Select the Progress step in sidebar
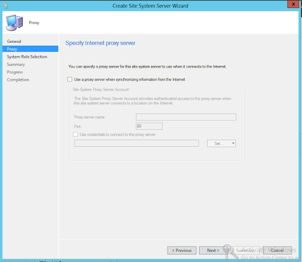 [x=15, y=72]
